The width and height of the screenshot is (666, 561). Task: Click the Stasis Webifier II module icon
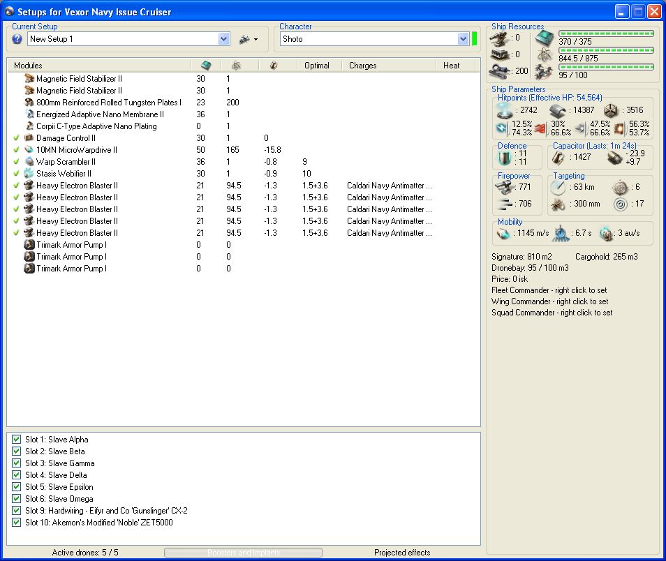29,174
